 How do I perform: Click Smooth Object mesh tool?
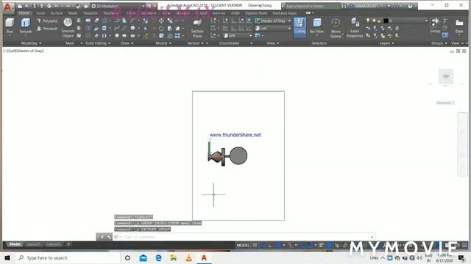(68, 28)
